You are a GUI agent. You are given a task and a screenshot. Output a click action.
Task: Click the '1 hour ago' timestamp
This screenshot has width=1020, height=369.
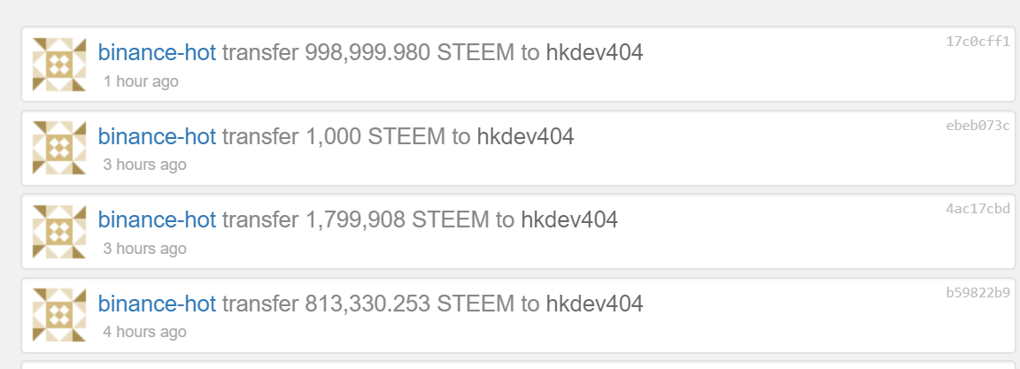(141, 81)
